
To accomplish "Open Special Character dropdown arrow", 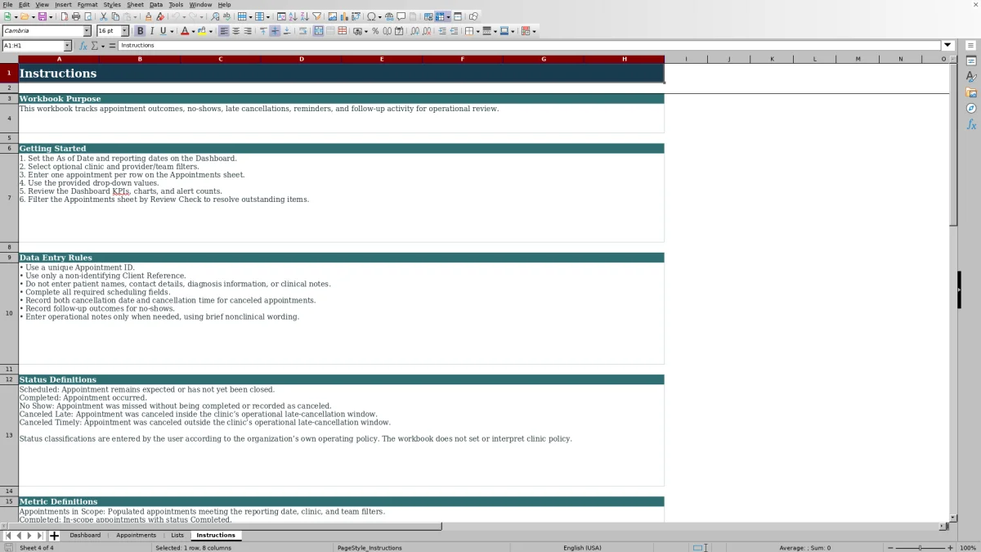I will 380,16.
